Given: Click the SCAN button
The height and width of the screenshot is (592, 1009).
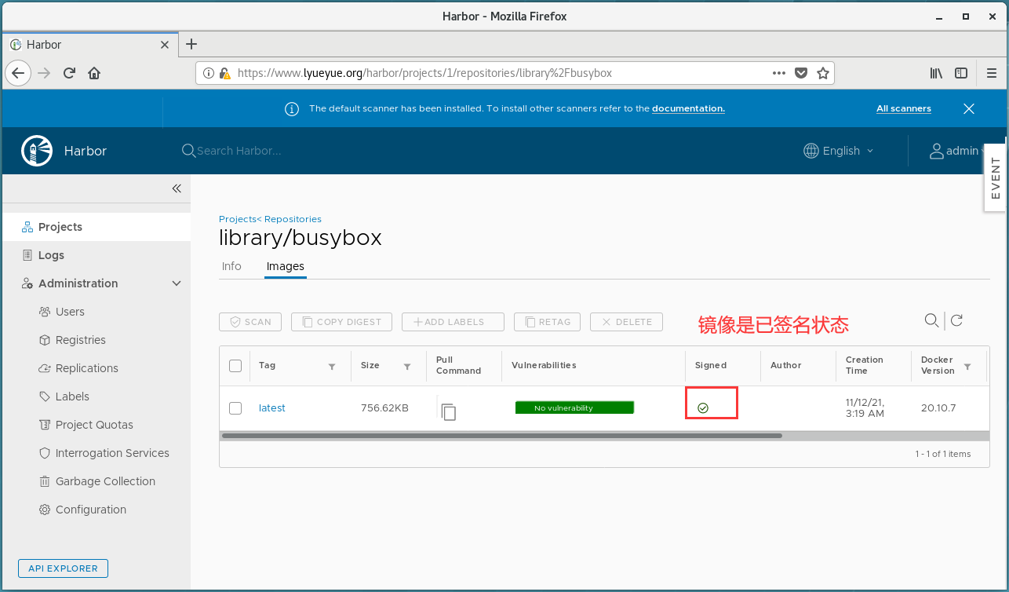Looking at the screenshot, I should pyautogui.click(x=250, y=322).
